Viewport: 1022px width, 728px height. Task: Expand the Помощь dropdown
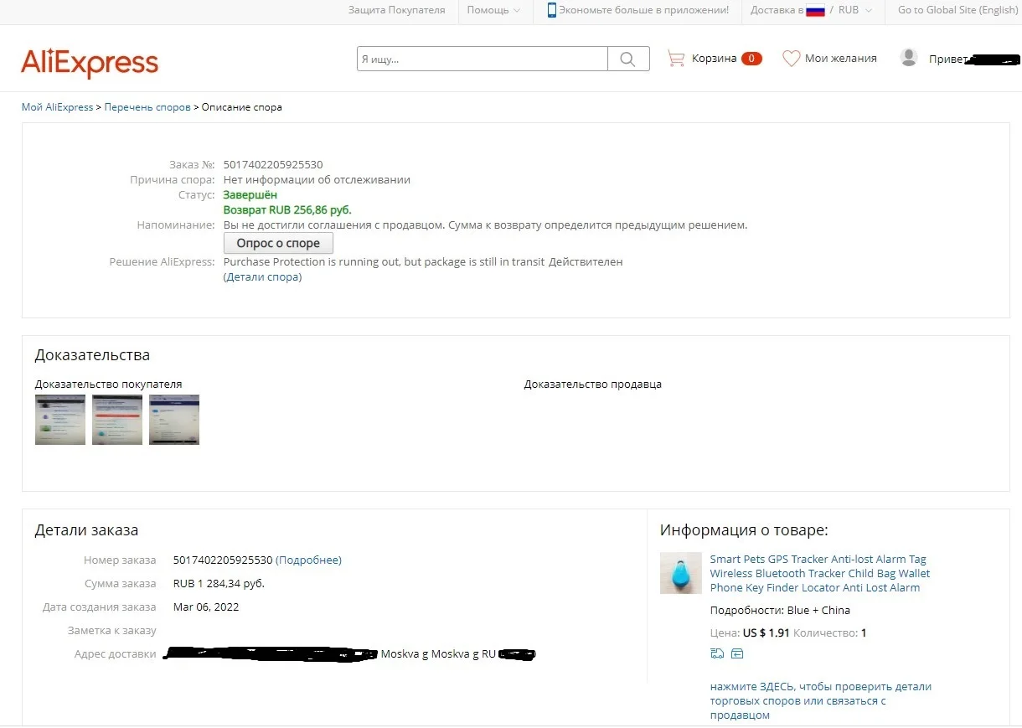(493, 10)
